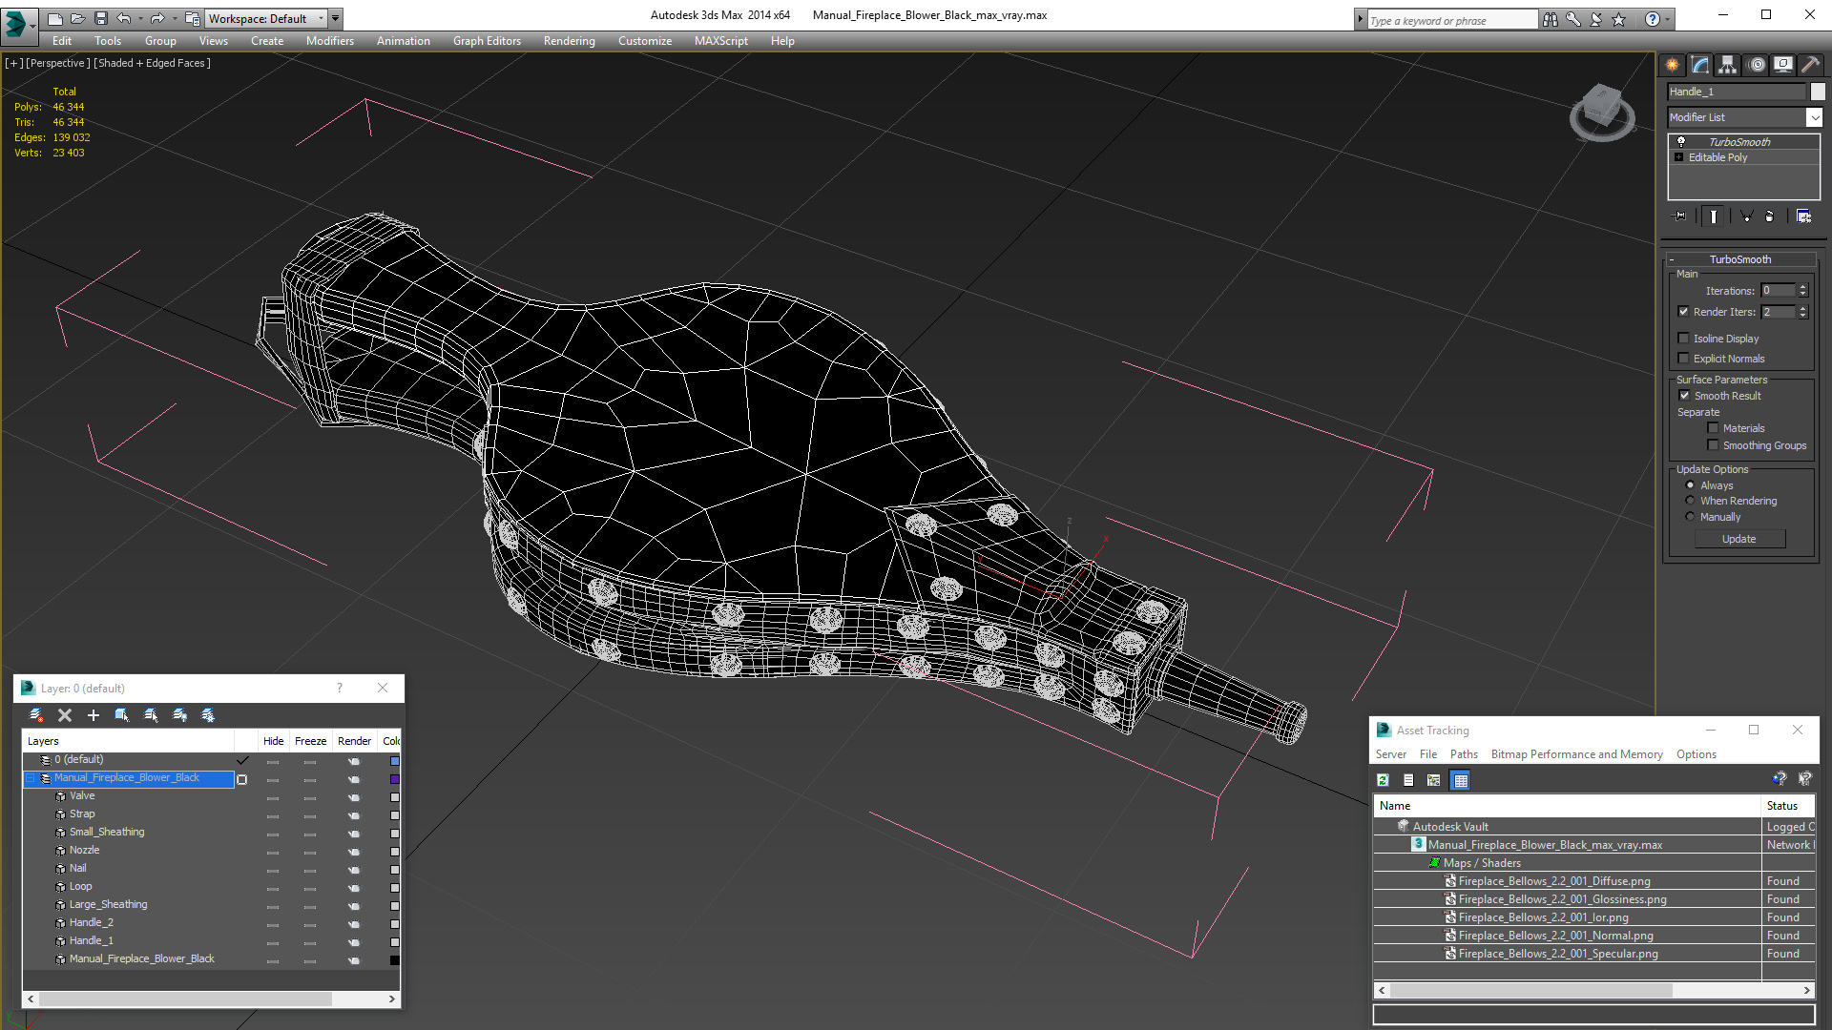Open the Workspace: Default dropdown
Screen dimensions: 1832x1030
point(266,18)
